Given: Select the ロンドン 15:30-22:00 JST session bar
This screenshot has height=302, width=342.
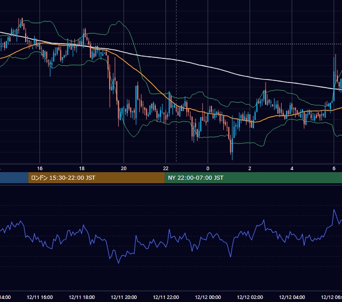Looking at the screenshot, I should [x=97, y=178].
